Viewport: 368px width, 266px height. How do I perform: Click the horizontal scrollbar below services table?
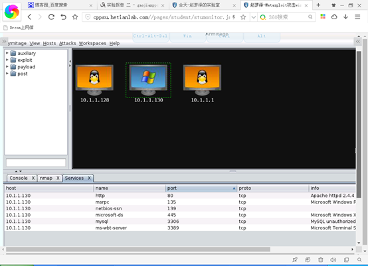coord(138,249)
